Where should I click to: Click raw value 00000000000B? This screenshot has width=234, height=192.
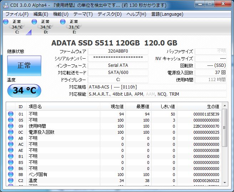point(206,150)
